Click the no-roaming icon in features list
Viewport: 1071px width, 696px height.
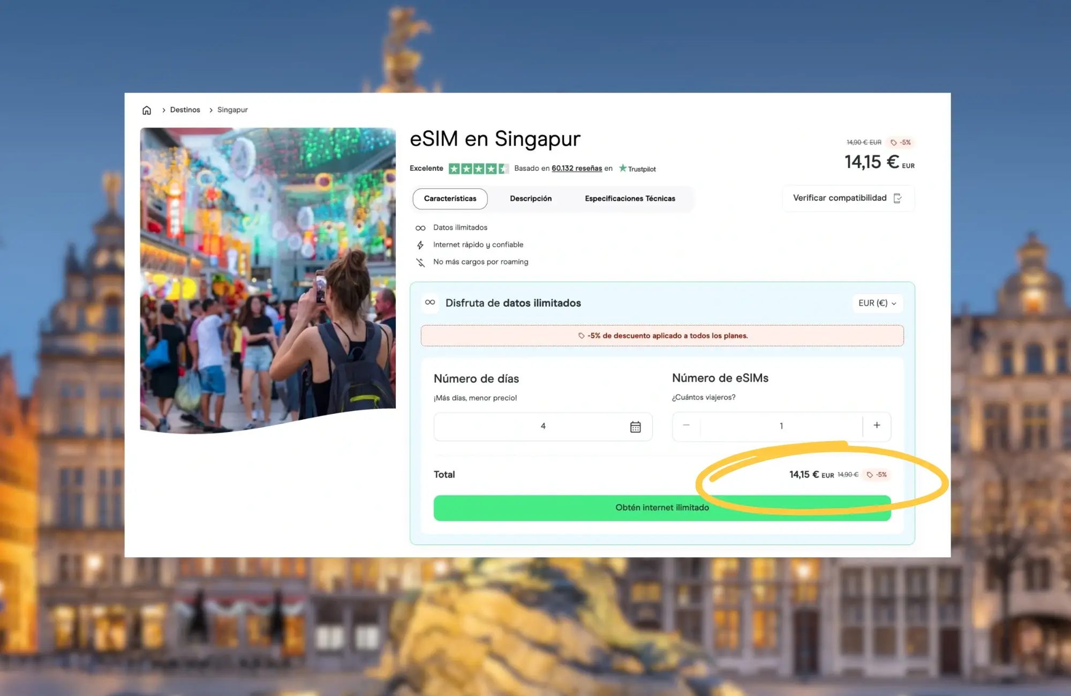pyautogui.click(x=420, y=262)
